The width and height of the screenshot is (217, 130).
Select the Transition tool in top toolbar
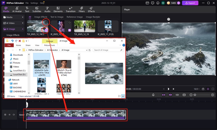pos(71,9)
